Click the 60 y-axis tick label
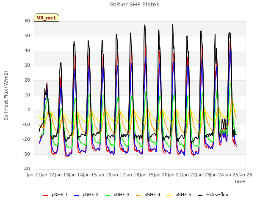Viewport: 271px width, 203px height. [x=27, y=21]
